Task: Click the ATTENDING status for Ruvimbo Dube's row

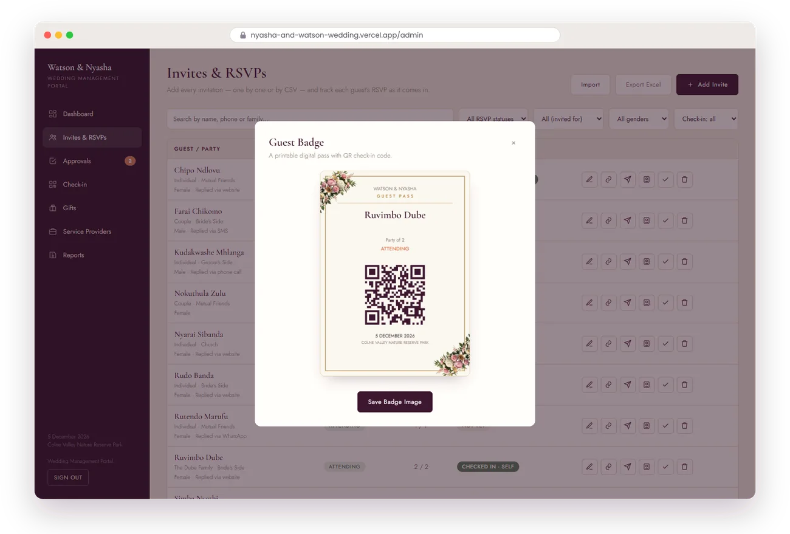Action: [x=345, y=467]
